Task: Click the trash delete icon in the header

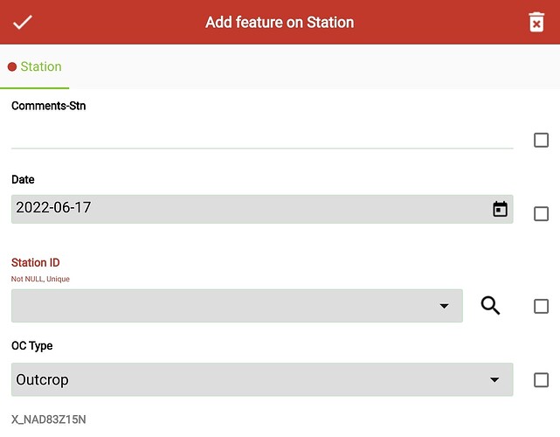Action: [x=536, y=22]
